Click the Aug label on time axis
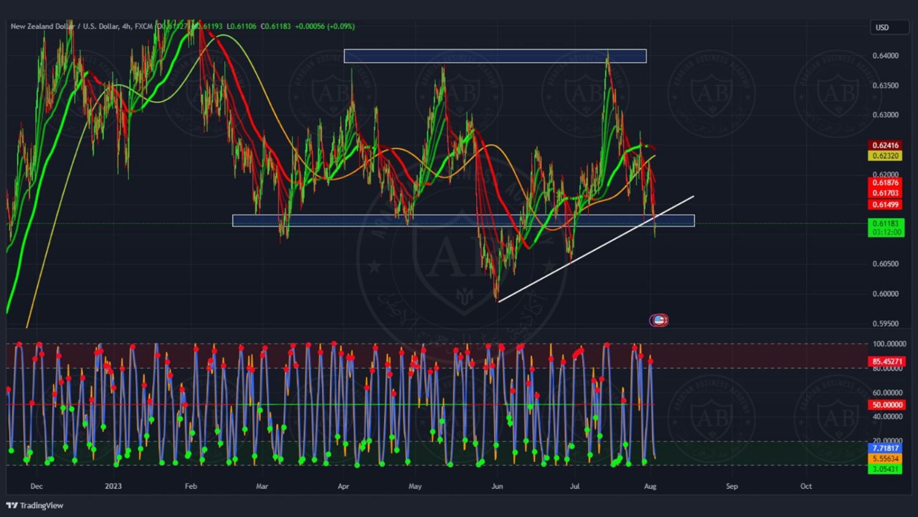 [x=650, y=486]
